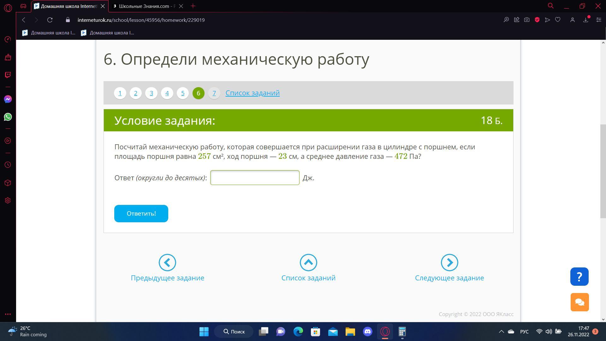Open sidebar three-dots more menu

click(x=8, y=314)
